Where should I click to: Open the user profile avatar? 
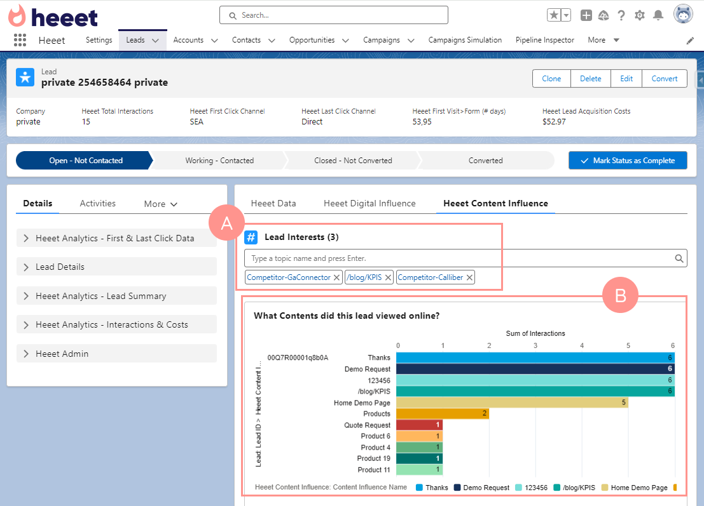tap(683, 14)
